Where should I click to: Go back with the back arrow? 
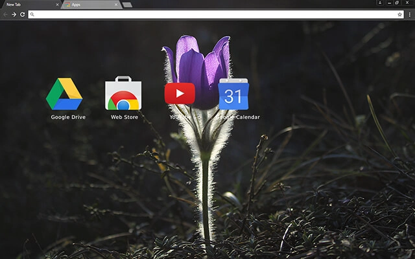[x=5, y=14]
